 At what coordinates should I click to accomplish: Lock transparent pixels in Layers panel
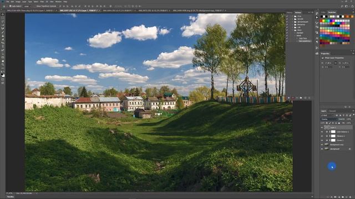coord(327,123)
